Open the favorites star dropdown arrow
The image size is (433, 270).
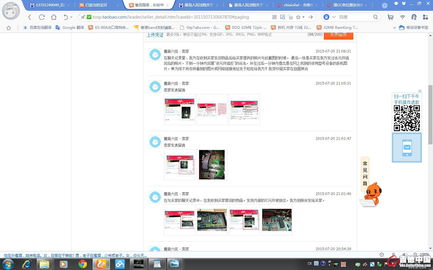click(x=303, y=17)
